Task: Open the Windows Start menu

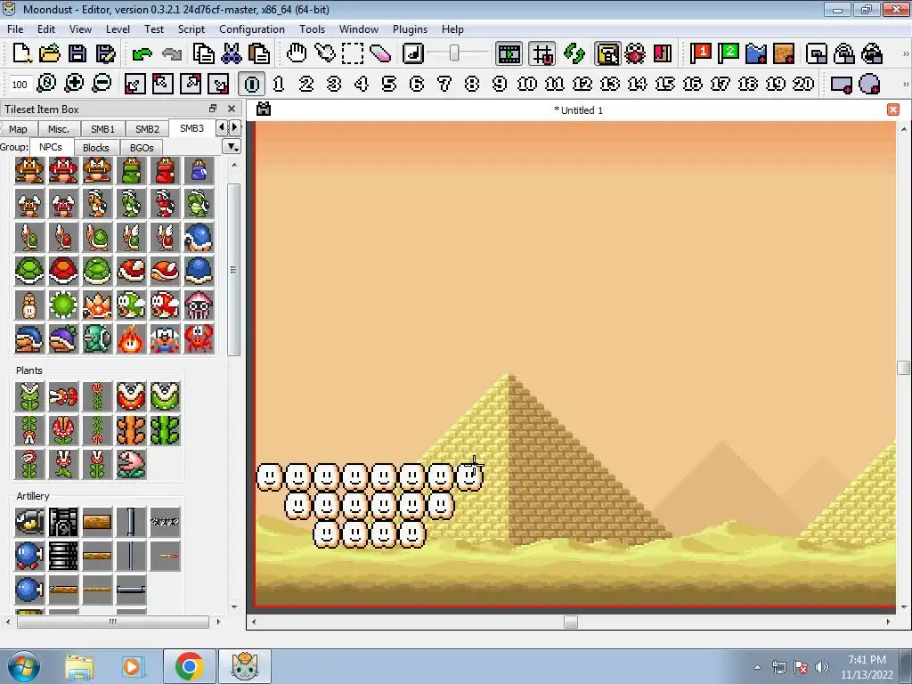Action: [x=23, y=667]
